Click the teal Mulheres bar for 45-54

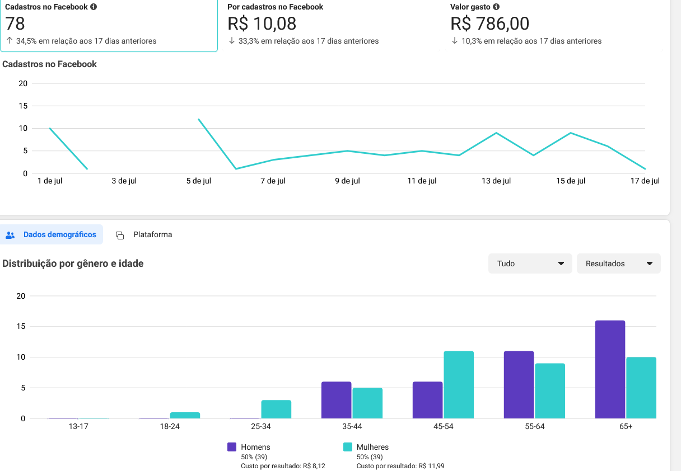[x=459, y=385]
